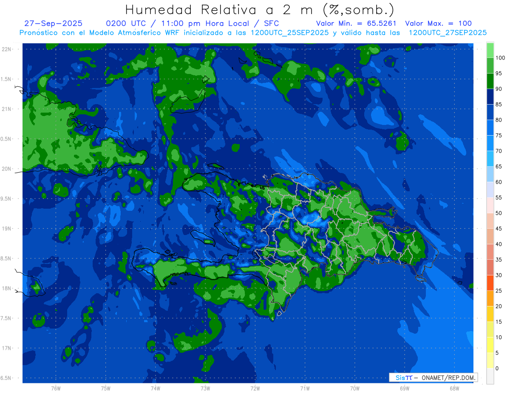This screenshot has width=510, height=394.
Task: Click the 22N latitude axis label
Action: tap(6, 49)
